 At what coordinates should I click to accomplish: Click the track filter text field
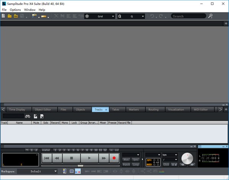tap(13, 116)
